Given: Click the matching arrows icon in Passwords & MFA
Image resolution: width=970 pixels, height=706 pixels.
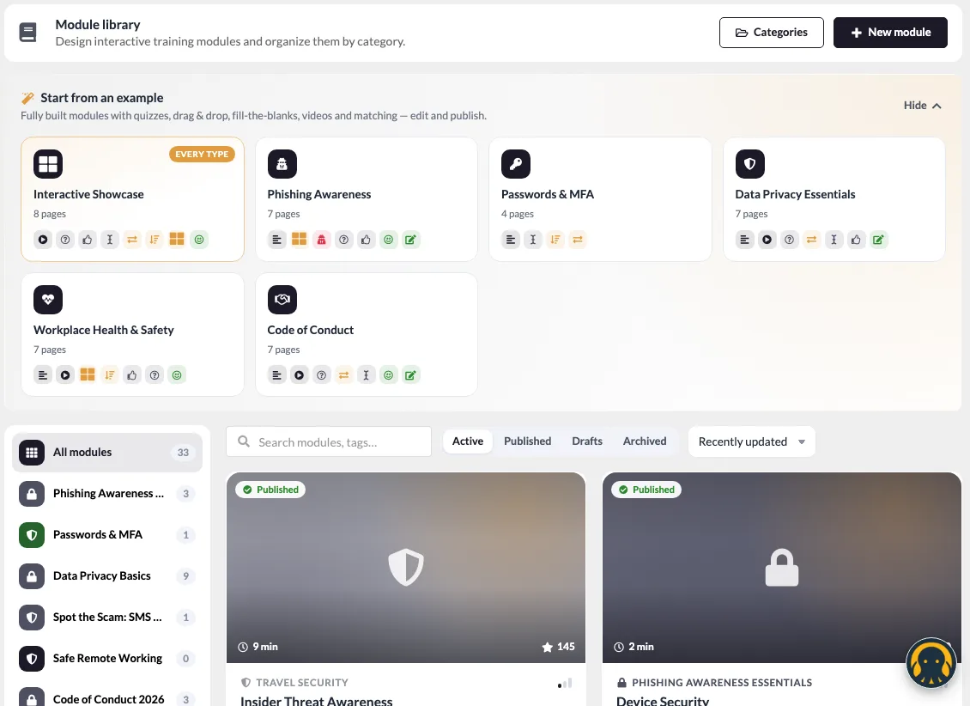Looking at the screenshot, I should pyautogui.click(x=578, y=240).
